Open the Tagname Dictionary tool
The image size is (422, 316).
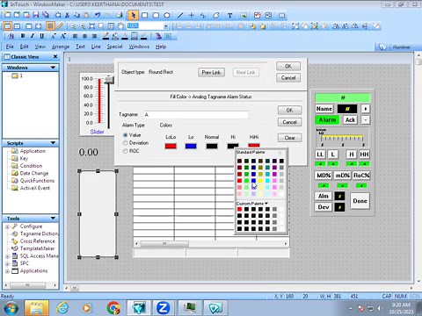point(39,233)
